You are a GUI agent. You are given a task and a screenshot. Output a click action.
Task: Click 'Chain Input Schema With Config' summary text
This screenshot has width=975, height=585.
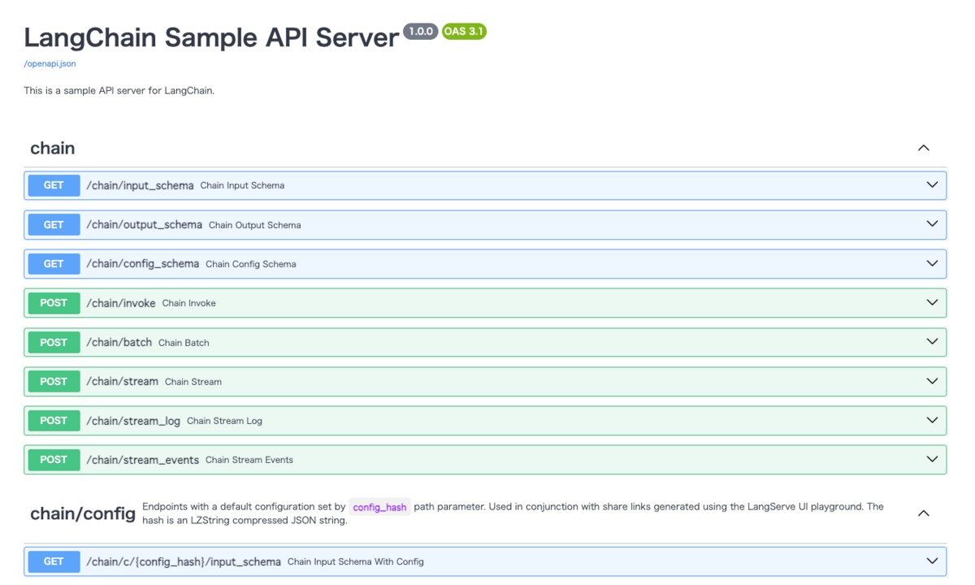356,561
